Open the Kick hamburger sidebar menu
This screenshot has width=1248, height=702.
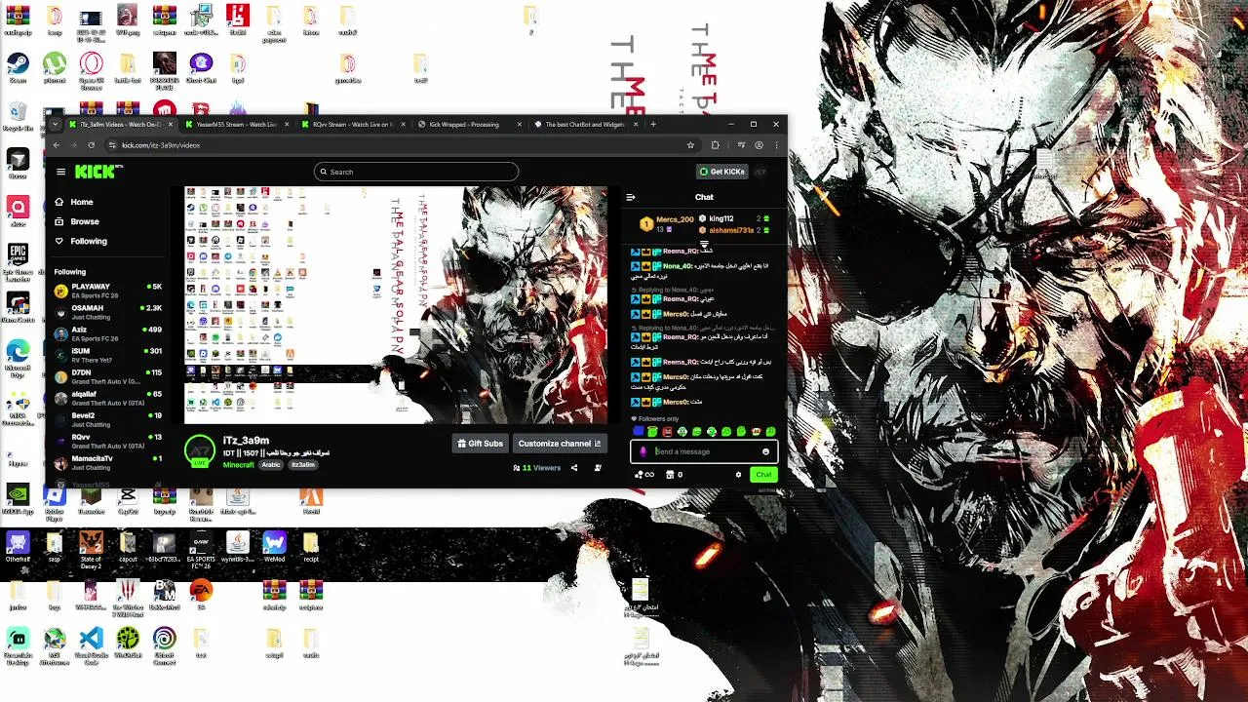coord(60,172)
